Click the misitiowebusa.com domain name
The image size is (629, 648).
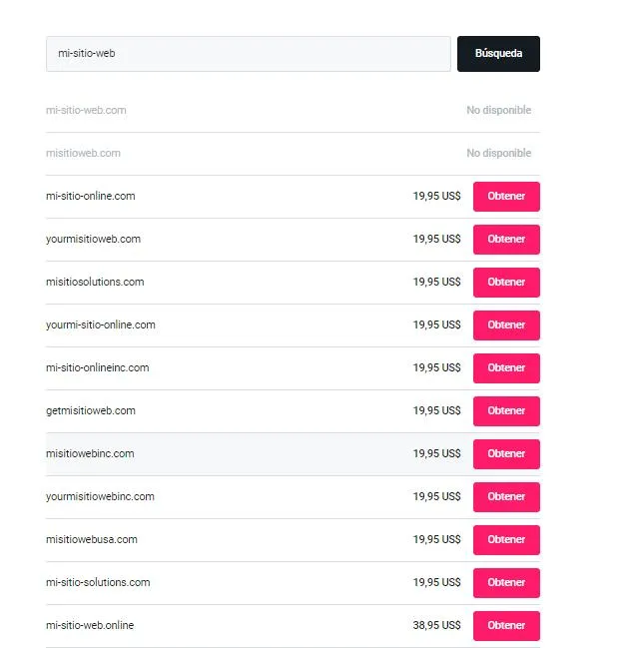(91, 540)
